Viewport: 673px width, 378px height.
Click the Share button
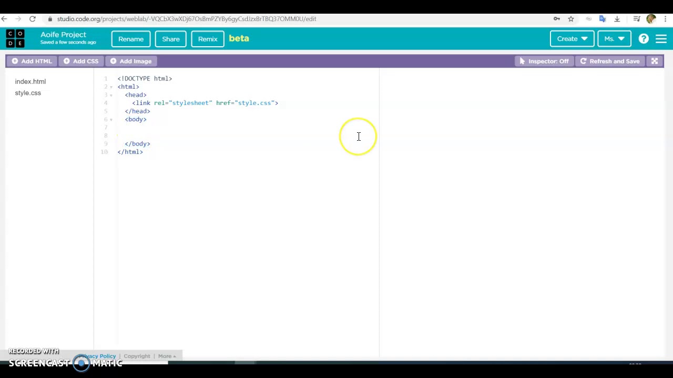171,39
